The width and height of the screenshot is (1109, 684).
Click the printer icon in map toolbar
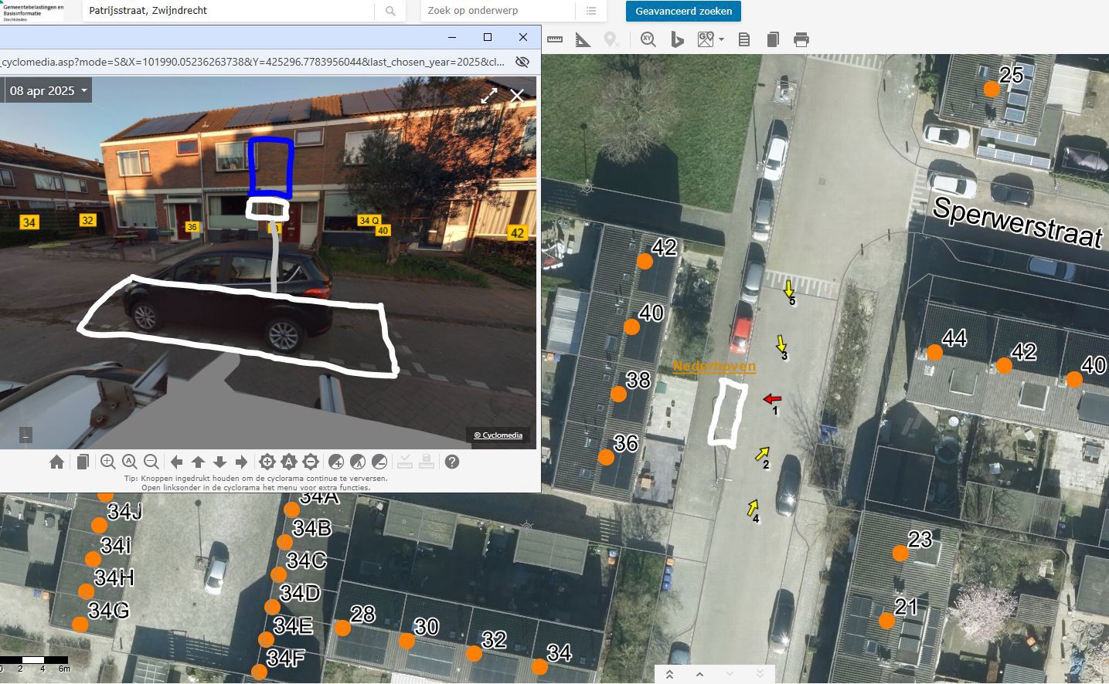(x=801, y=39)
